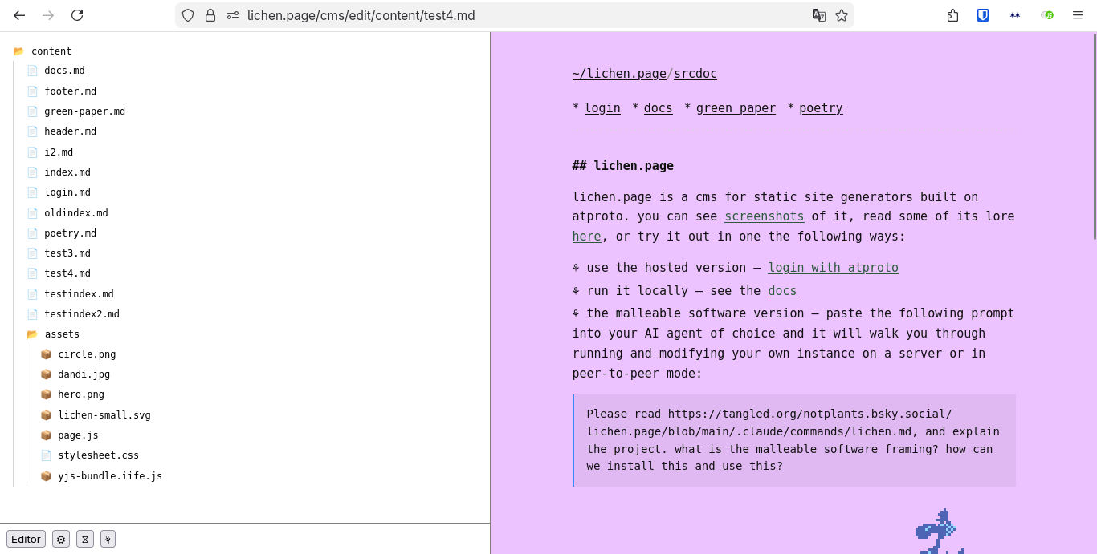Click the 'screenshots' link in the page text
Viewport: 1097px width, 554px height.
pyautogui.click(x=764, y=216)
